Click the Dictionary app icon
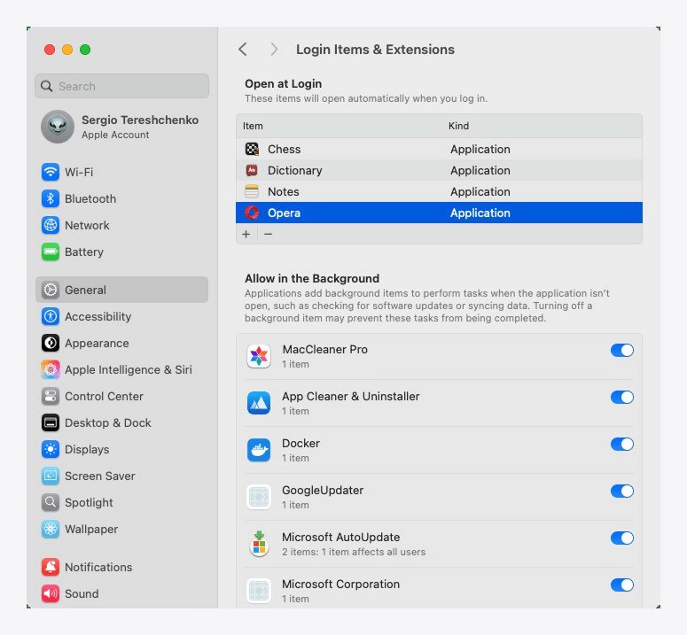The height and width of the screenshot is (635, 687). (252, 170)
